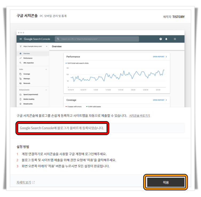Collapse the Enhancements section chevron
The image size is (201, 197).
[46, 90]
